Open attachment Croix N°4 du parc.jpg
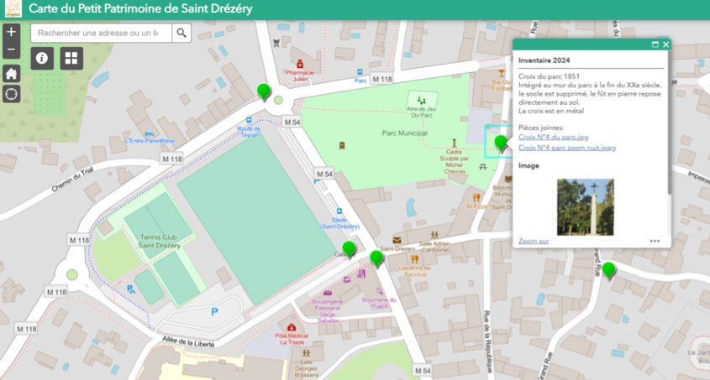Screen dimensions: 710x380 click(x=553, y=137)
